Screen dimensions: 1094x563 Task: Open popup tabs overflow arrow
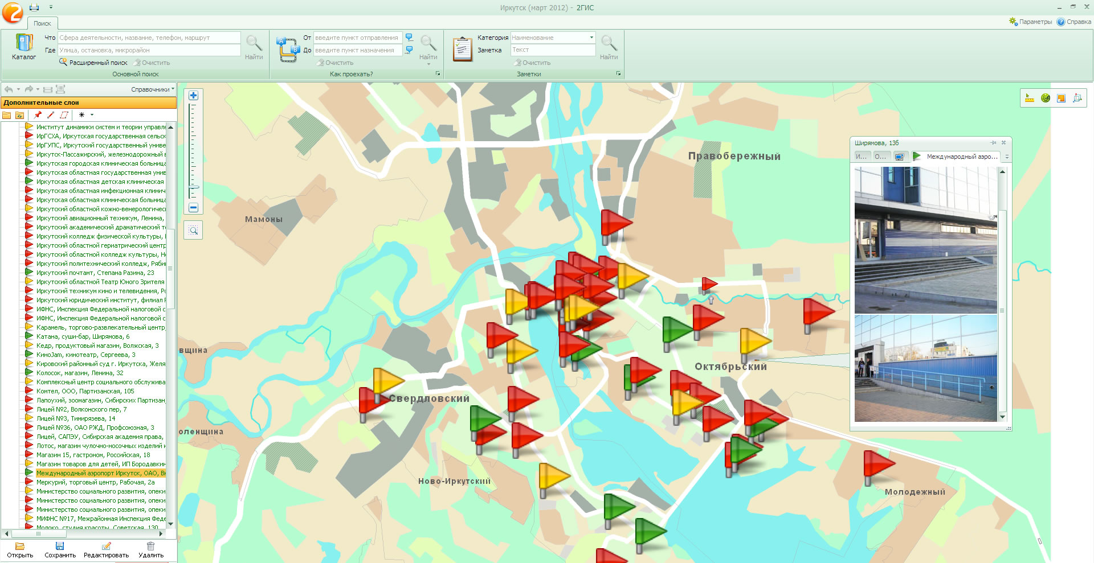[x=1007, y=157]
